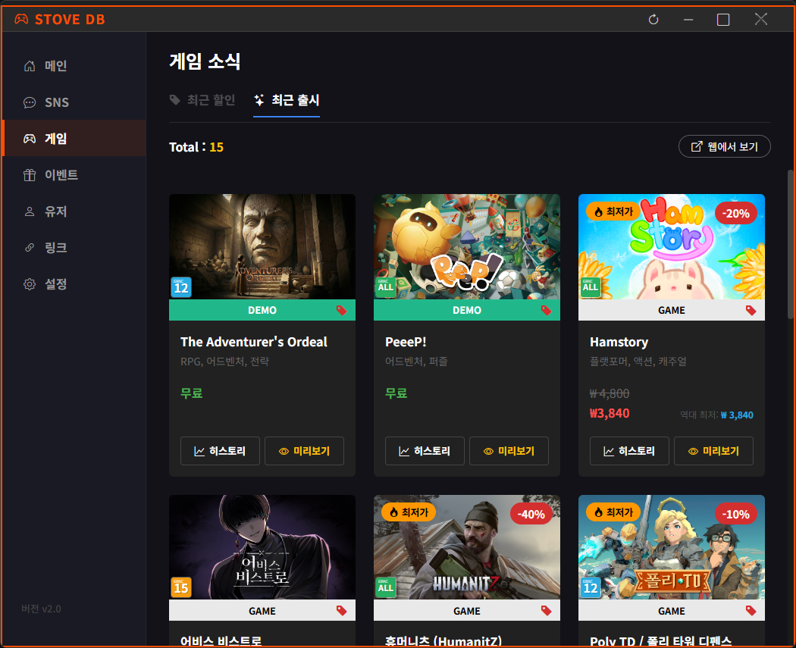
Task: Open 히스토리 for The Adventurer's Ordeal
Action: click(220, 451)
